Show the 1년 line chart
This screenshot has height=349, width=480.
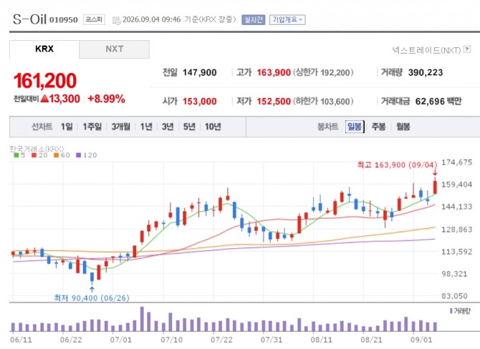pyautogui.click(x=146, y=127)
